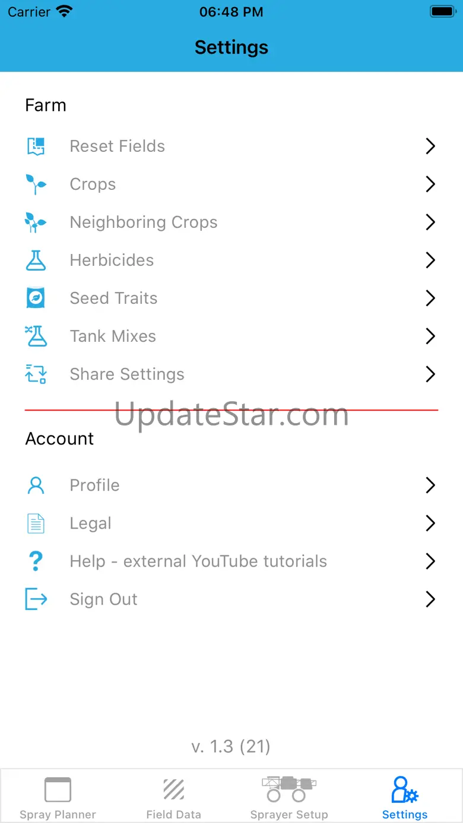Expand the Reset Fields chevron arrow
The width and height of the screenshot is (463, 823).
tap(431, 146)
